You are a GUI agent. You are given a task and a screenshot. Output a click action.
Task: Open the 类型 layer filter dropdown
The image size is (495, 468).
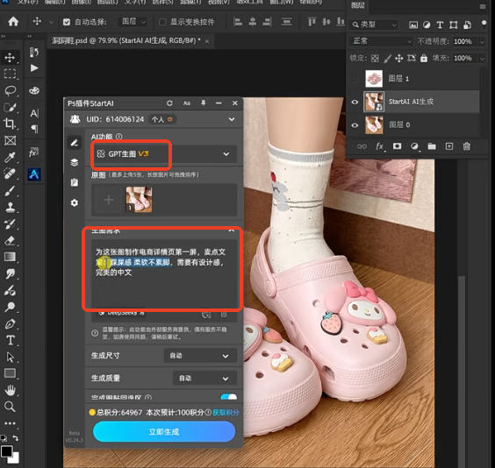(x=374, y=25)
